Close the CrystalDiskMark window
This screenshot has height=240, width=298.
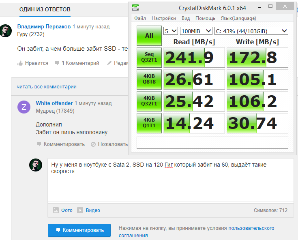click(285, 6)
